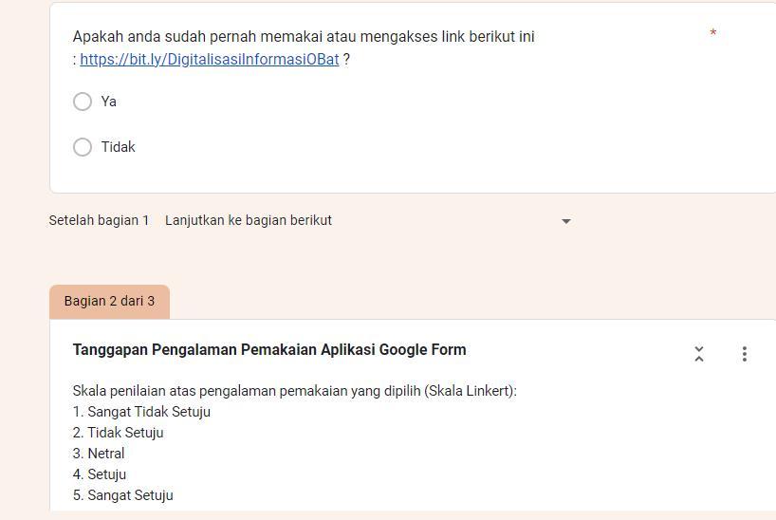Click the "1. Sangat Tidak Setuju" line

pyautogui.click(x=141, y=412)
